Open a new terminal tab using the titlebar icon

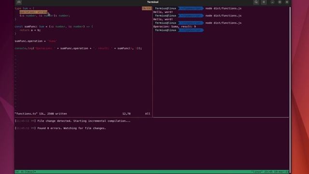point(19,2)
